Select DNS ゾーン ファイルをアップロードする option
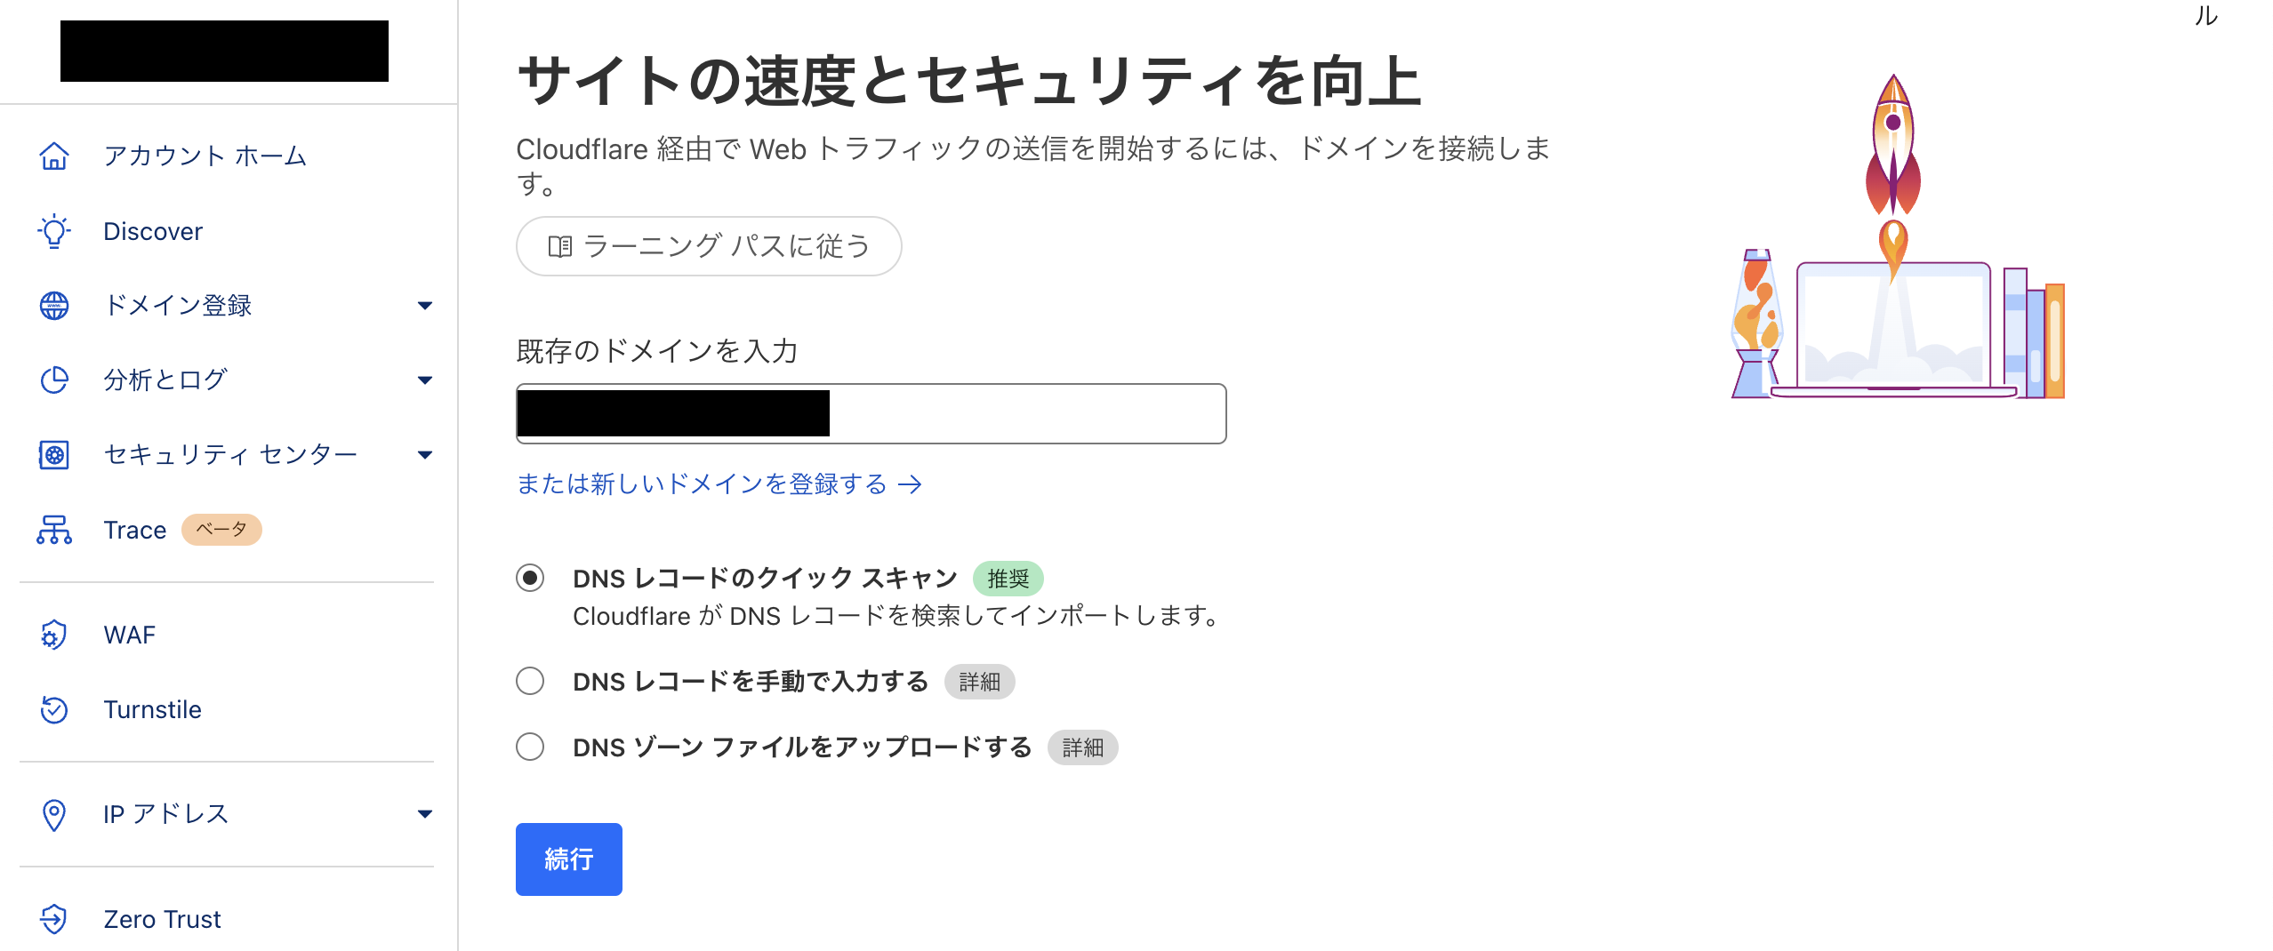The height and width of the screenshot is (951, 2273). point(530,747)
